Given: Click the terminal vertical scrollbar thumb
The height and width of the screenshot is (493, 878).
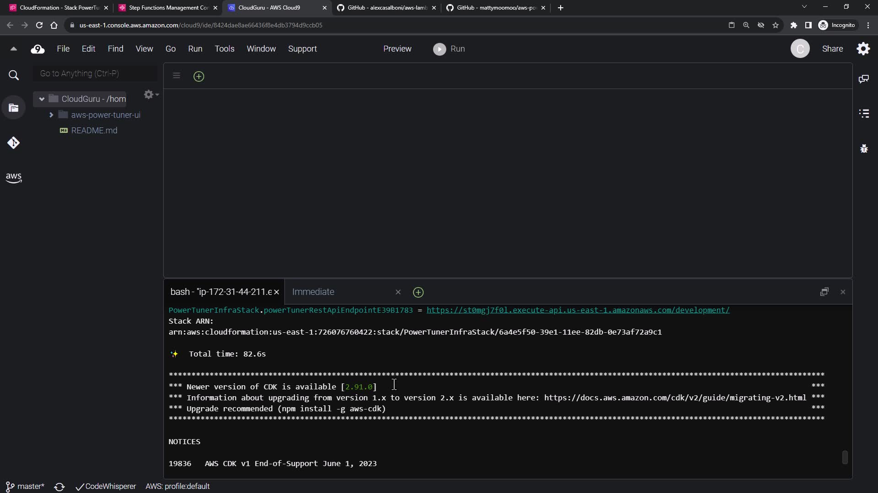Looking at the screenshot, I should pyautogui.click(x=845, y=457).
